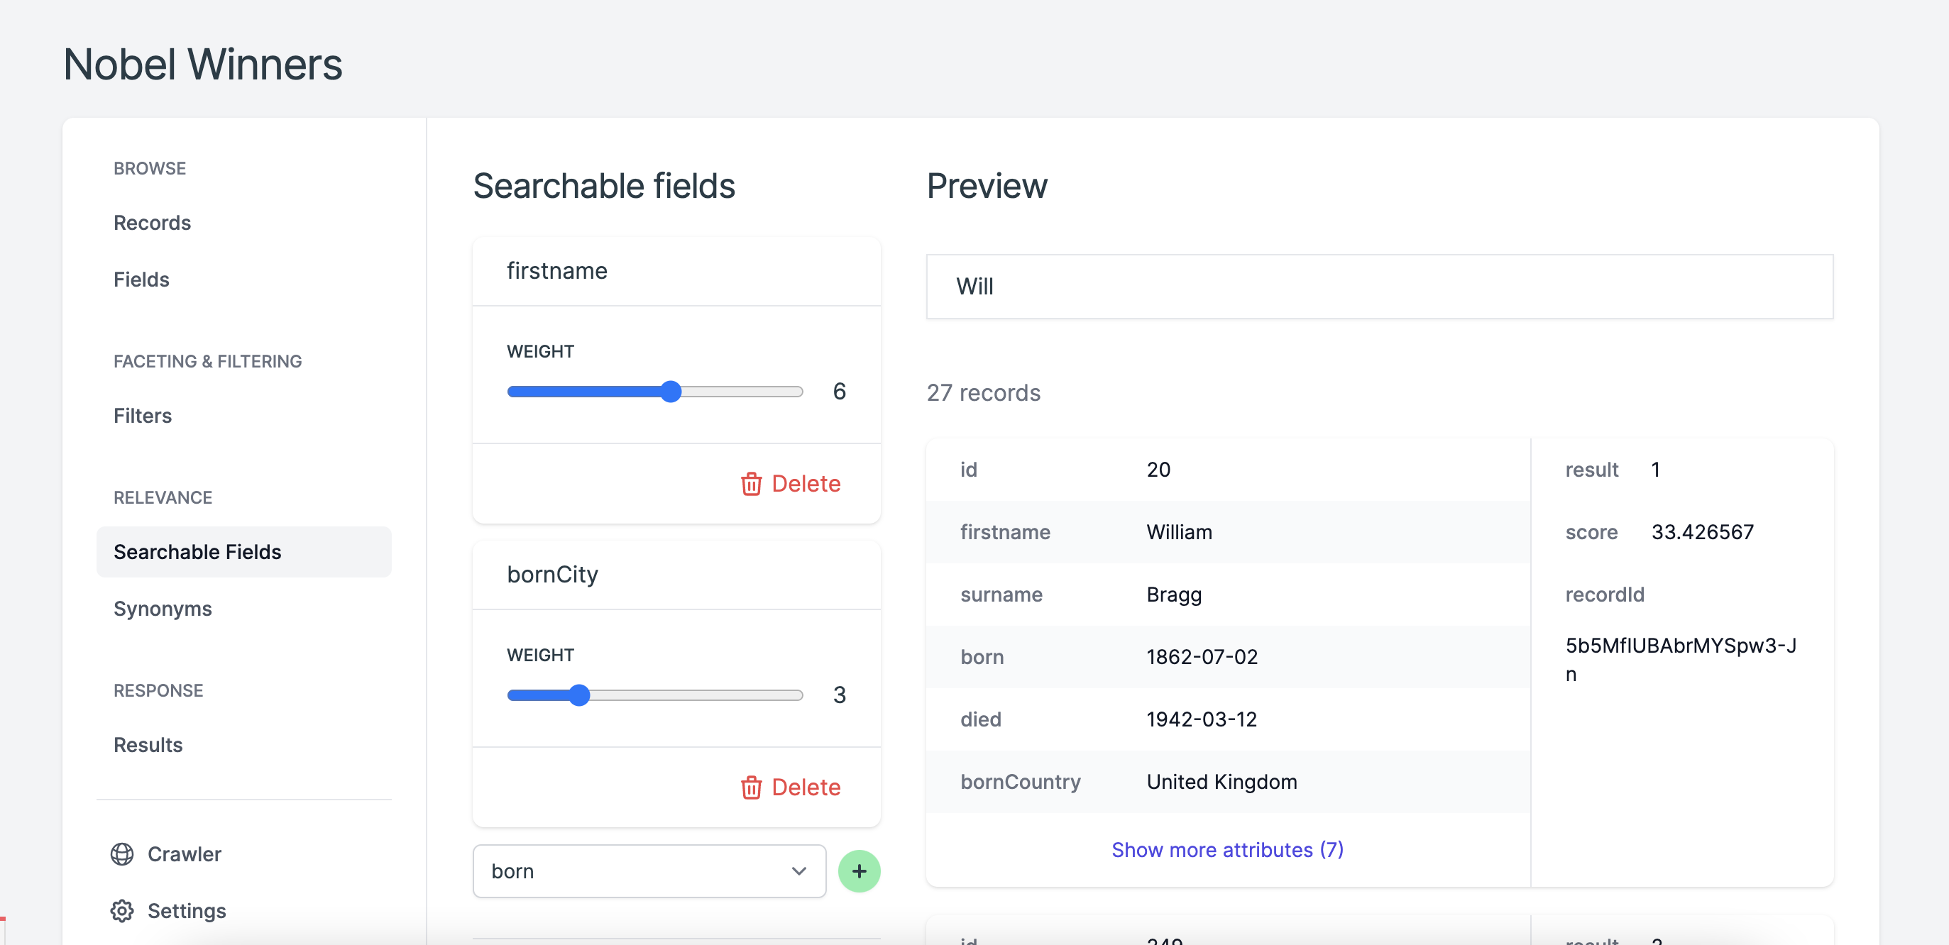Expand Show more attributes (7)

coord(1226,850)
